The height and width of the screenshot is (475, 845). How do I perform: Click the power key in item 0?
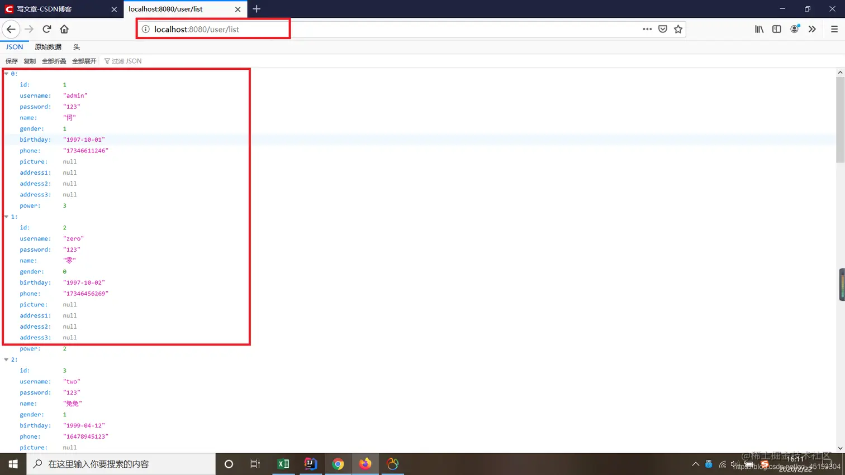(30, 205)
